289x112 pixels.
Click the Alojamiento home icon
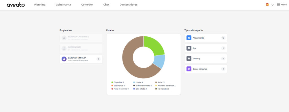pos(189,38)
